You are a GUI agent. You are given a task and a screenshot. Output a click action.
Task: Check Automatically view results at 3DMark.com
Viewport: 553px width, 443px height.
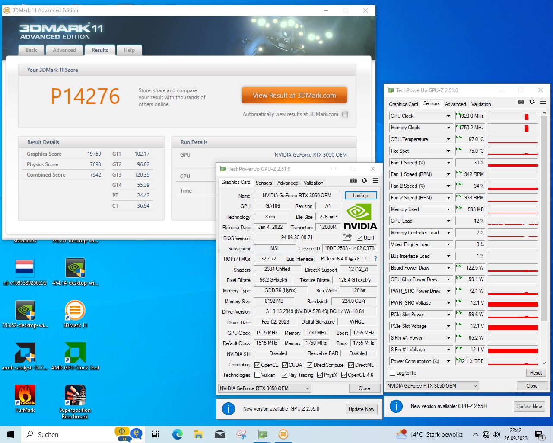[344, 114]
